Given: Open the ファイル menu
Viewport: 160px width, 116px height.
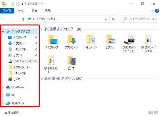Looking at the screenshot, I should point(7,11).
